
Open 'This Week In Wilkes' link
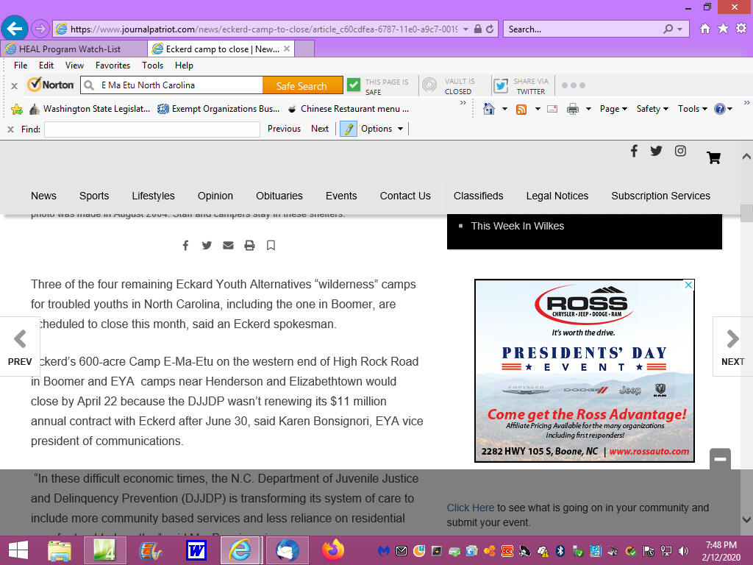(517, 226)
